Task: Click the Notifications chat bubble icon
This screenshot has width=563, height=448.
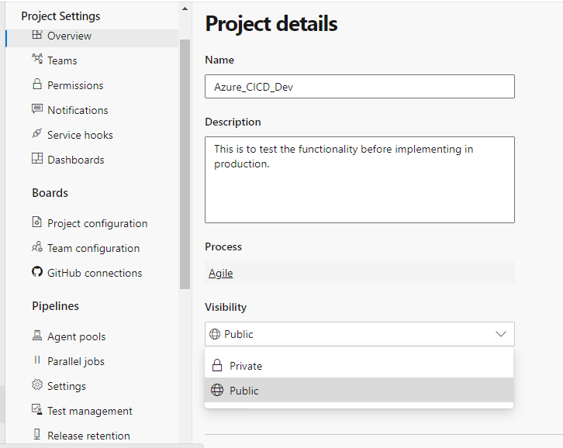Action: pos(37,109)
